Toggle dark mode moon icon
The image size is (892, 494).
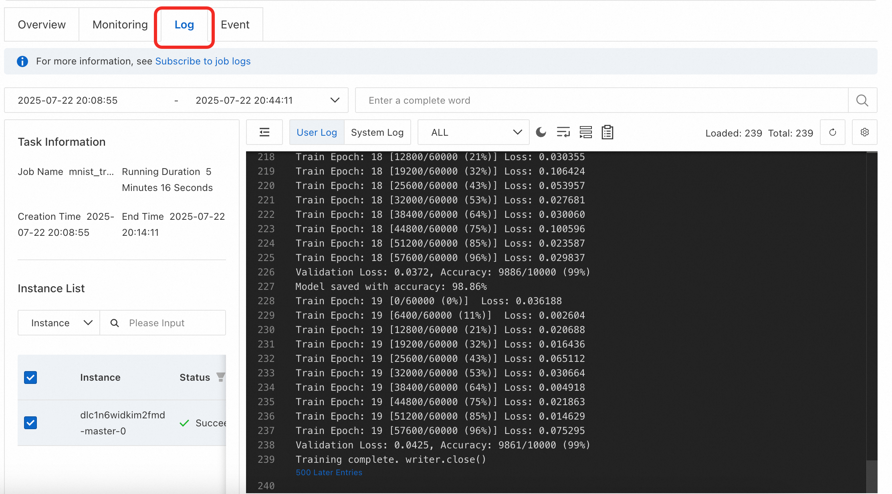click(541, 132)
